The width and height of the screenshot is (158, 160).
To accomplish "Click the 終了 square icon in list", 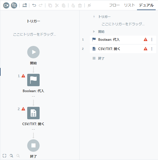I will [x=94, y=58].
